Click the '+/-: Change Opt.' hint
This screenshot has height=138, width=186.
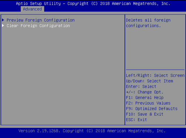(x=145, y=92)
